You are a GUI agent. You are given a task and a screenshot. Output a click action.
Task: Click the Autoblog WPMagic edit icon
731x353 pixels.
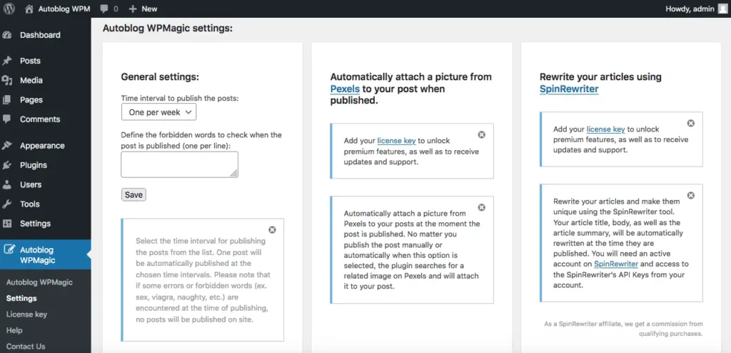point(9,249)
